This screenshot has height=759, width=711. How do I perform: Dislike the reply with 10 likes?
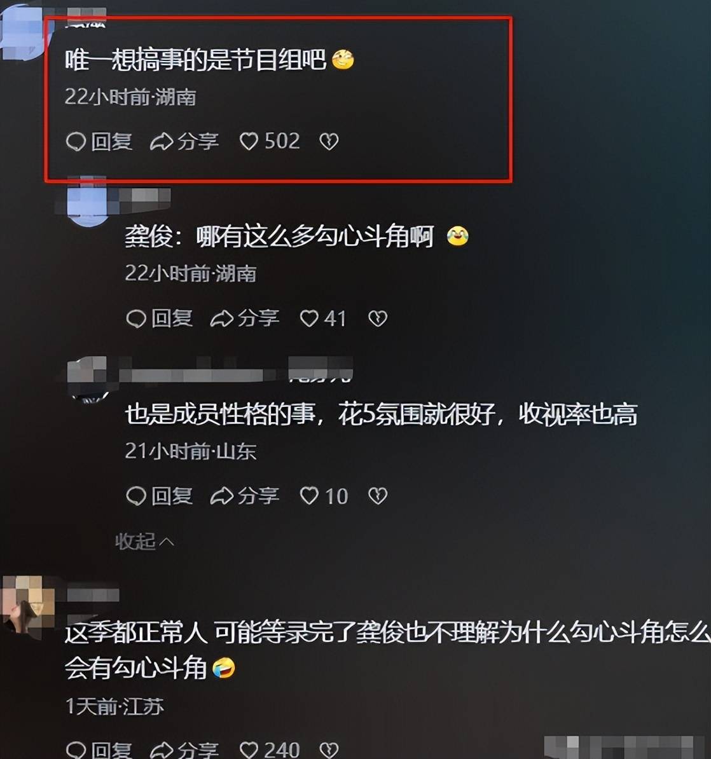(378, 496)
